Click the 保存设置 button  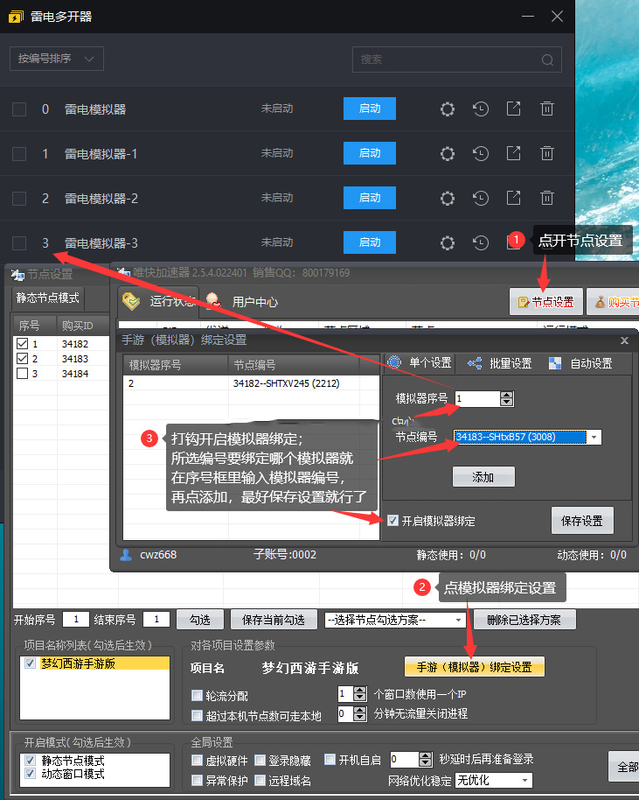[x=582, y=521]
